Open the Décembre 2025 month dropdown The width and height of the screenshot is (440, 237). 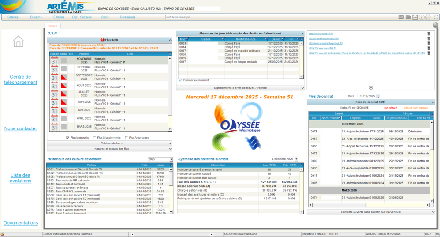285,159
